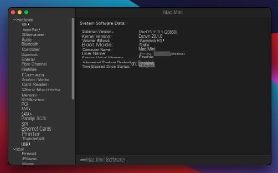Select Fibre Channel in the sidebar

tap(34, 64)
